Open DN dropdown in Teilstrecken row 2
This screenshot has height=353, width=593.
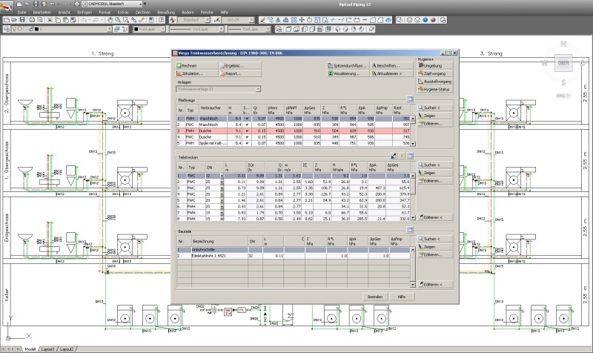(x=222, y=182)
